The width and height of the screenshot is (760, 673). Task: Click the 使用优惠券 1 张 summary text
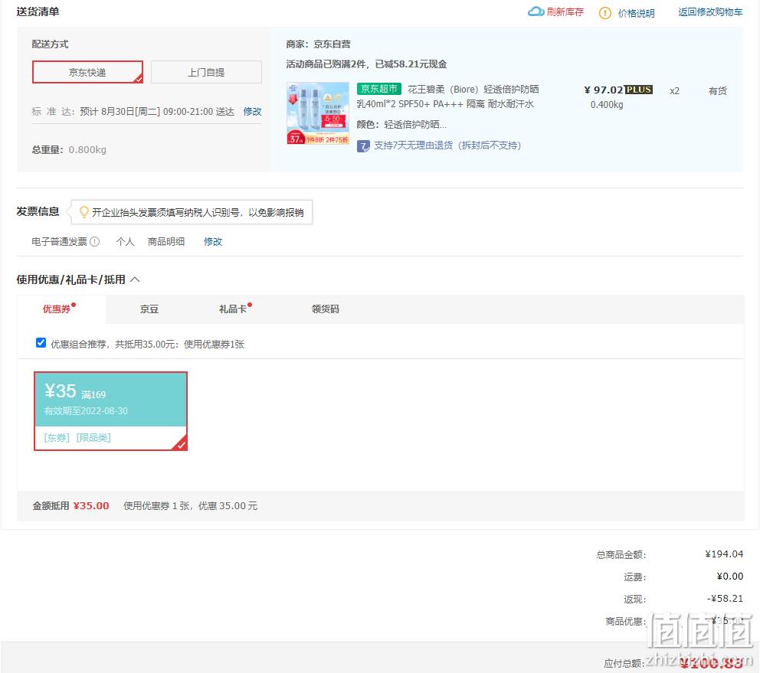click(191, 505)
